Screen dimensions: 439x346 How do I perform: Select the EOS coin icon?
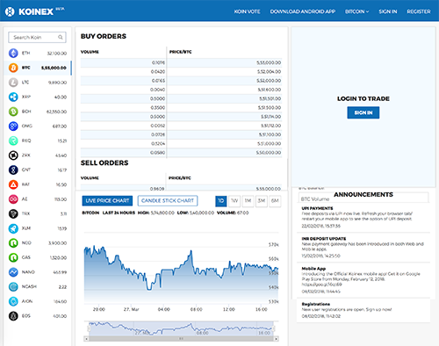(x=13, y=316)
